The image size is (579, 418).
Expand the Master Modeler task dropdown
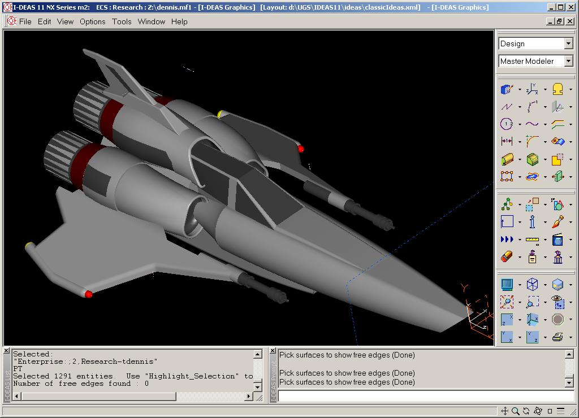[568, 61]
